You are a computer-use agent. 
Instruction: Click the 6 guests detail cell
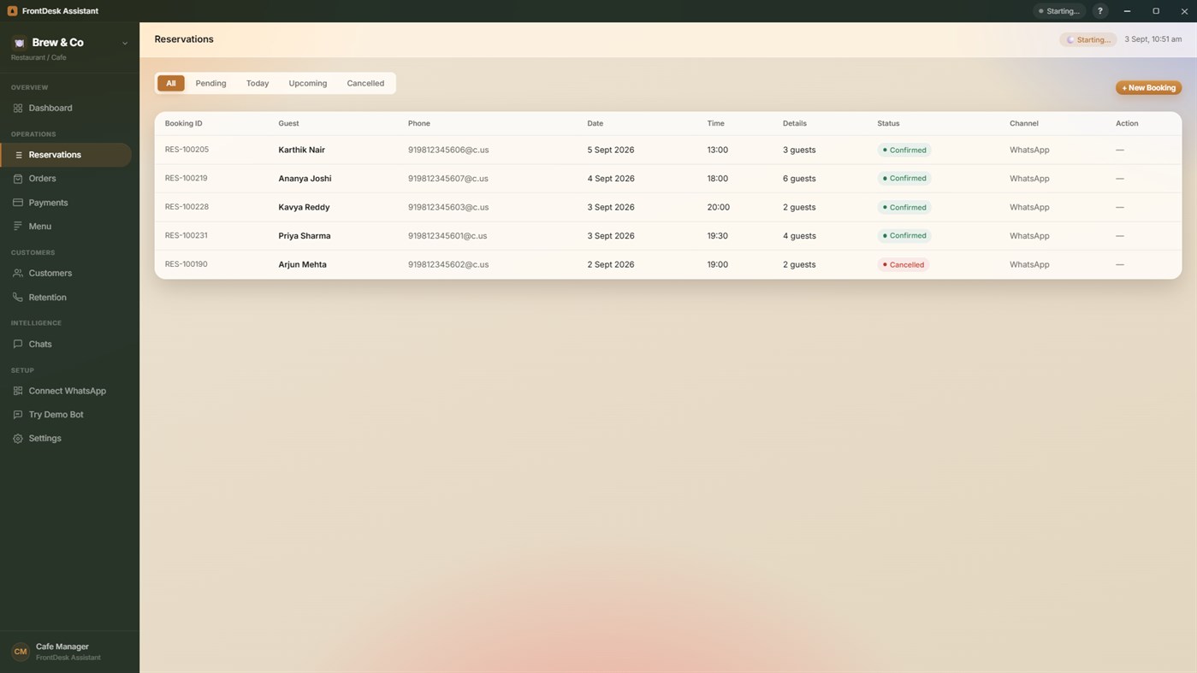pyautogui.click(x=799, y=179)
